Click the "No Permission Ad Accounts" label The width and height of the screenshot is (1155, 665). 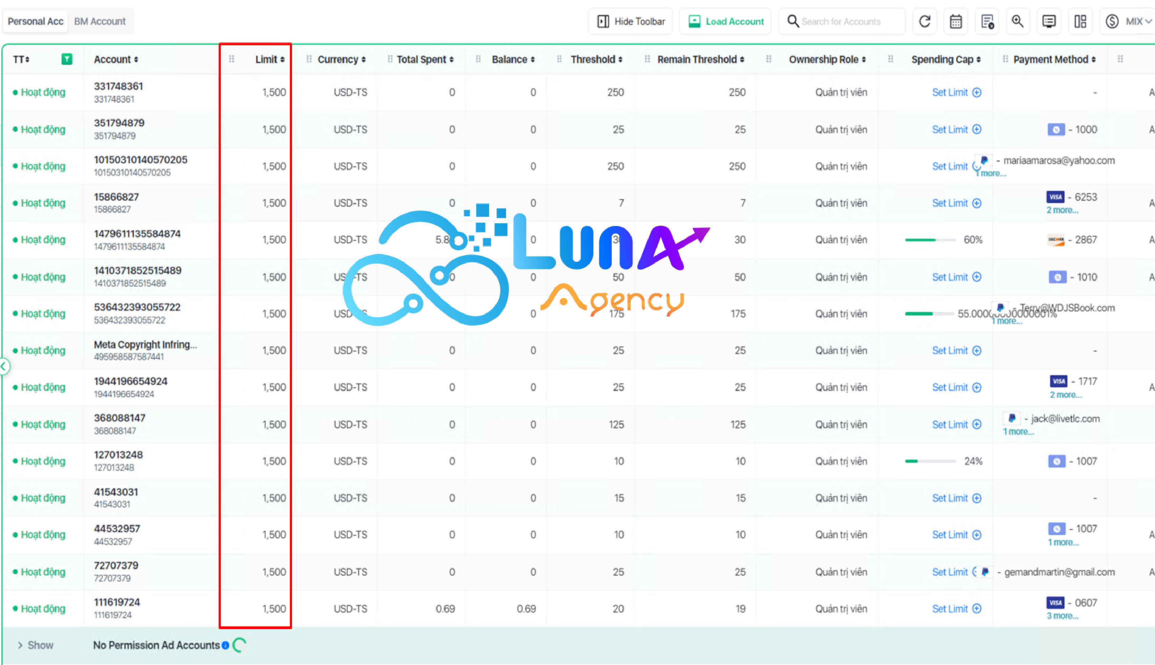[x=156, y=645]
